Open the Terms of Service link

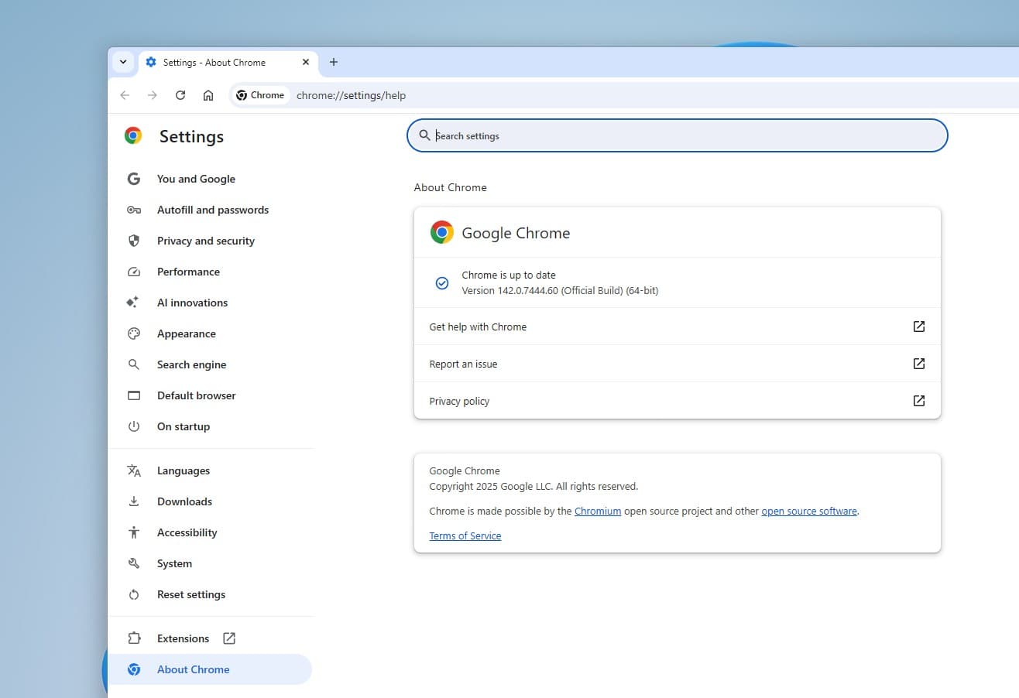pos(465,535)
